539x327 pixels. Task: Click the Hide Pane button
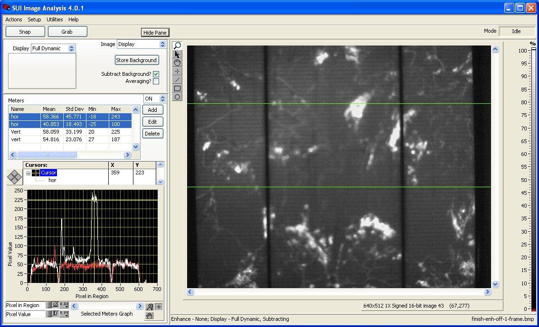[155, 33]
